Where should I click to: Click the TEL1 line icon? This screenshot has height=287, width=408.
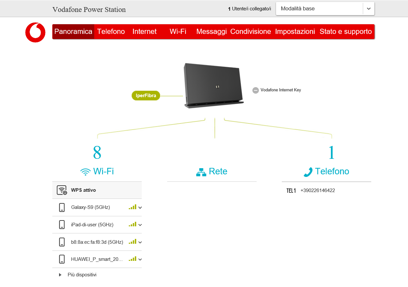coord(291,191)
